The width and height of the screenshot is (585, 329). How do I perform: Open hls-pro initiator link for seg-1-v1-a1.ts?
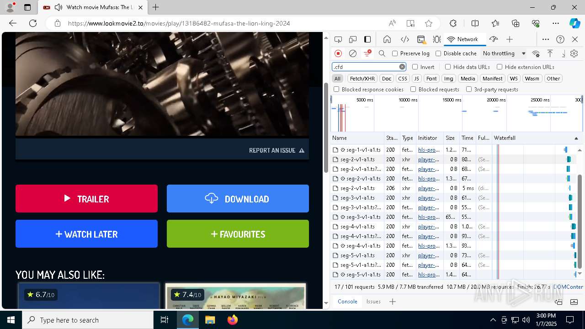click(429, 150)
